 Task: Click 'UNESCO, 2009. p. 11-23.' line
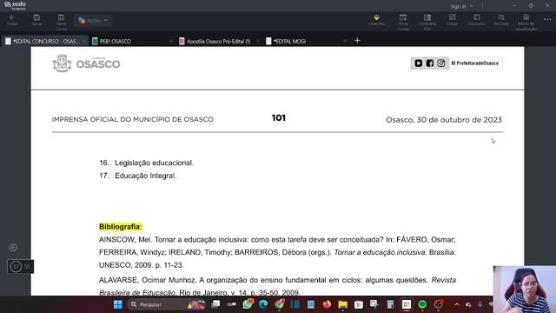pos(142,265)
